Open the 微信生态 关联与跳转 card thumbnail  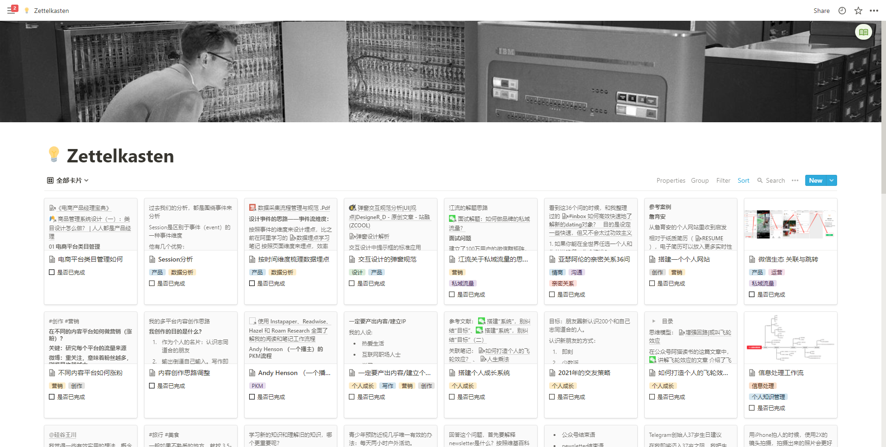pyautogui.click(x=790, y=225)
